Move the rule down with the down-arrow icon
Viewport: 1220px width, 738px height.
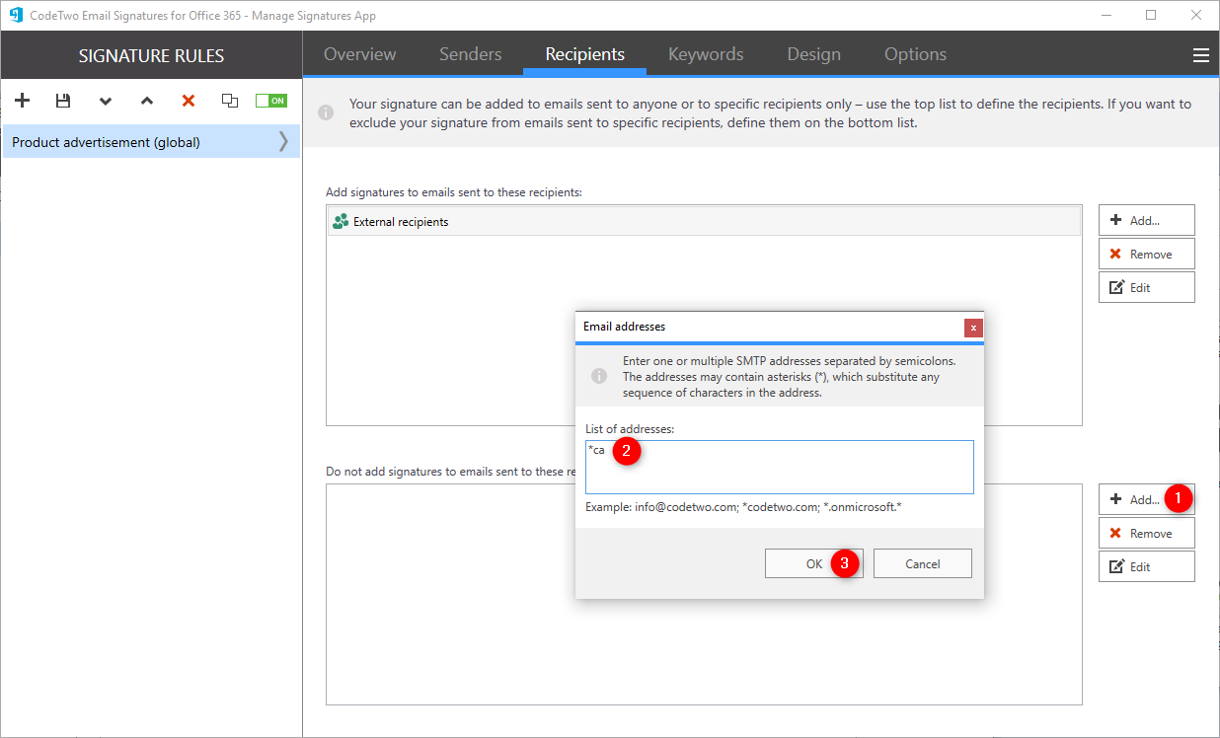[105, 100]
